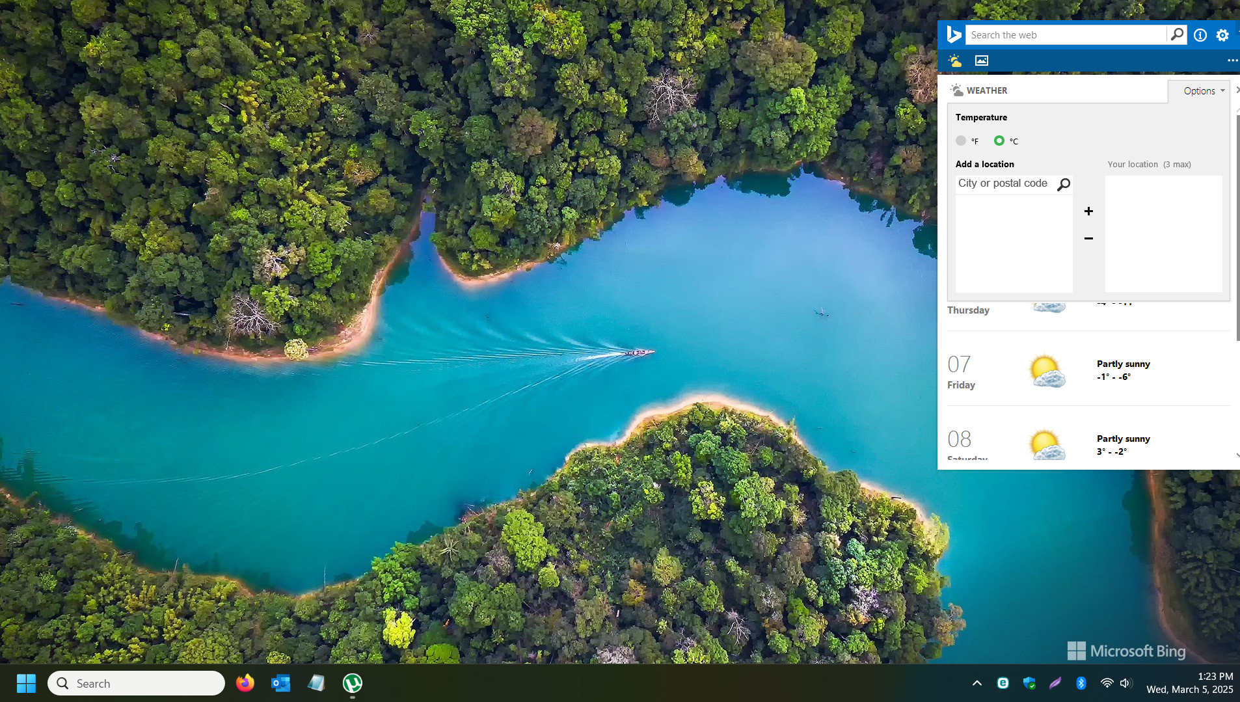Screen dimensions: 1240x702
Task: Click the Friday partly sunny icon
Action: point(1047,371)
